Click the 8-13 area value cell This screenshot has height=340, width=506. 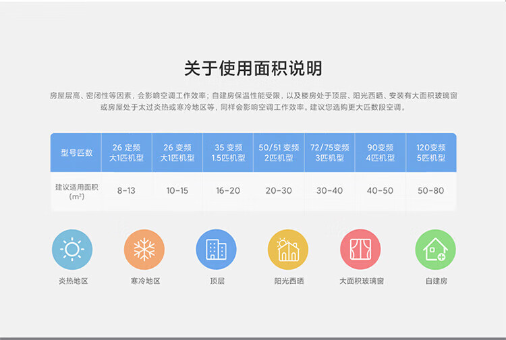coord(126,191)
